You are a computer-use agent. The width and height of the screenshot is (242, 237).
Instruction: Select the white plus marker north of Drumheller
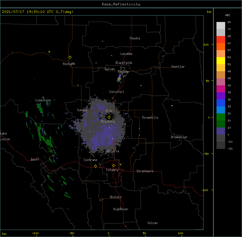click(x=172, y=106)
